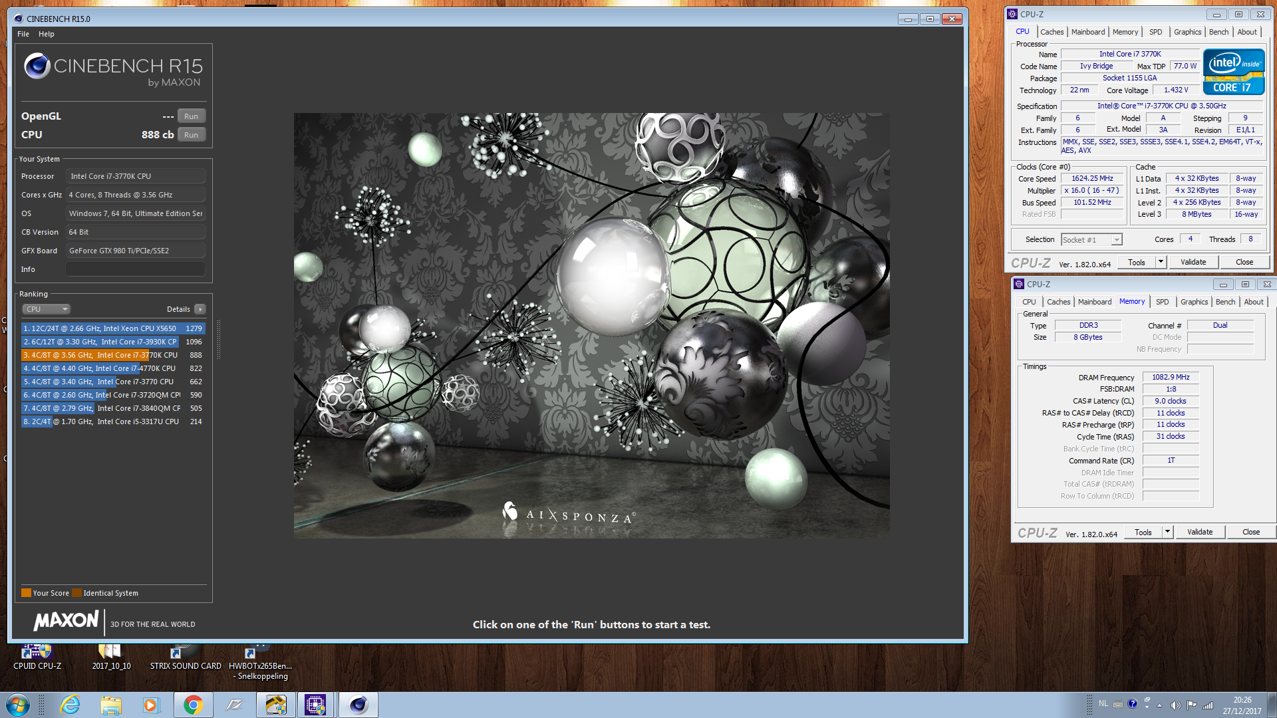Open the 2017_10_10 desktop folder
This screenshot has height=718, width=1277.
coord(111,657)
